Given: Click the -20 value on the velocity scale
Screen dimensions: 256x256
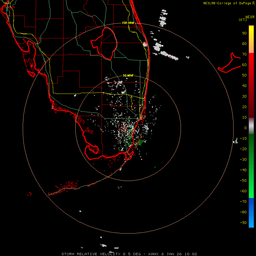Looking at the screenshot, I should tap(243, 149).
